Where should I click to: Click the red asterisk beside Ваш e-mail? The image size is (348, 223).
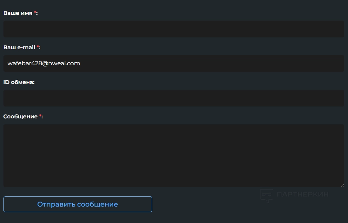pyautogui.click(x=38, y=47)
